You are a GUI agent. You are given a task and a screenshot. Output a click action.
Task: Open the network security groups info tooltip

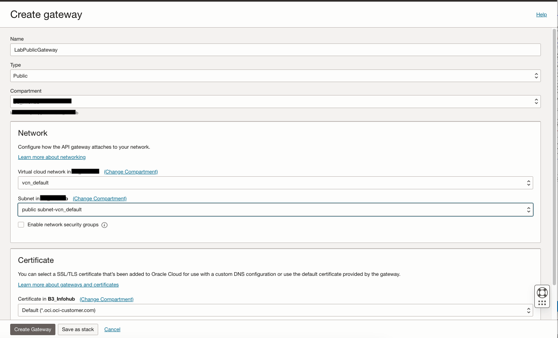point(104,225)
